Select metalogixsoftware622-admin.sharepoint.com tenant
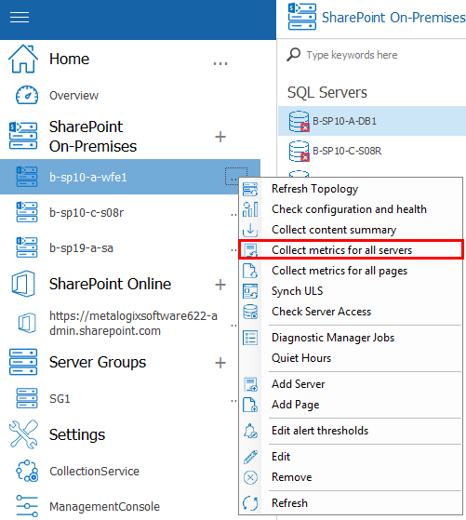Screen dimensions: 466x520 (x=133, y=324)
